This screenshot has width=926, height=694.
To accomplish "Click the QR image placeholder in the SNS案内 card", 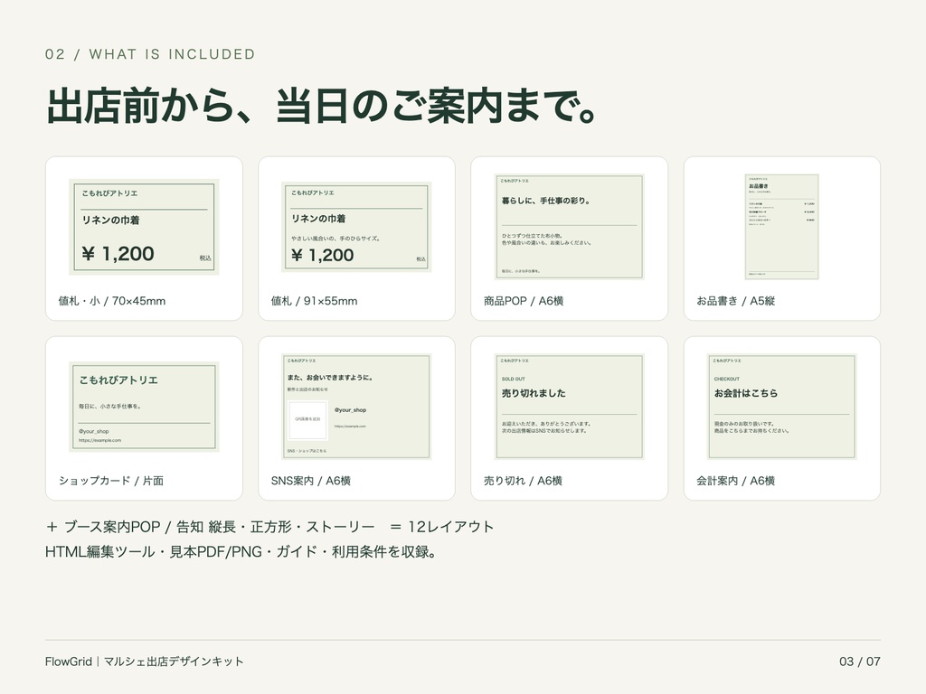I will (x=307, y=419).
